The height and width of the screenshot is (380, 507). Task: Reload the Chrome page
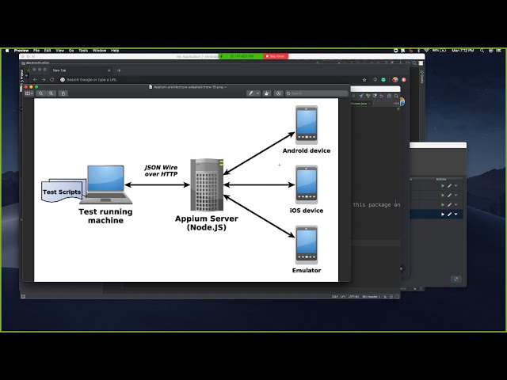(x=51, y=79)
